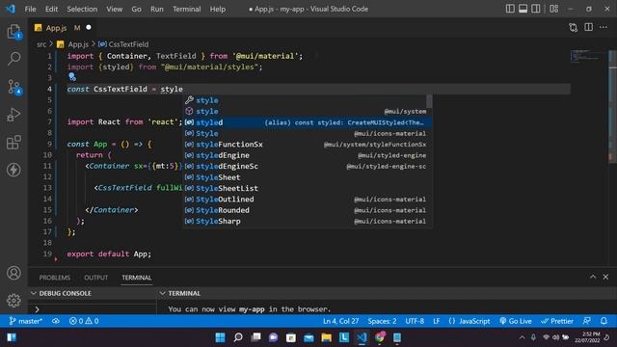Switch to the PROBLEMS panel tab
Image resolution: width=617 pixels, height=347 pixels.
[55, 278]
